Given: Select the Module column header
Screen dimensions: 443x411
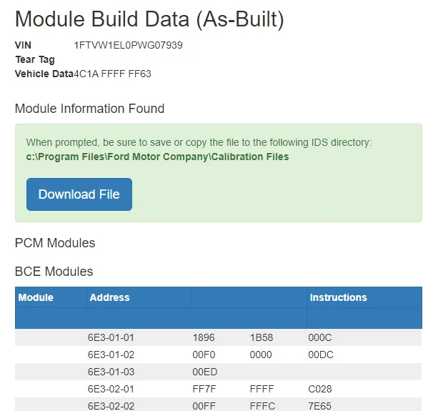Looking at the screenshot, I should click(x=36, y=297).
